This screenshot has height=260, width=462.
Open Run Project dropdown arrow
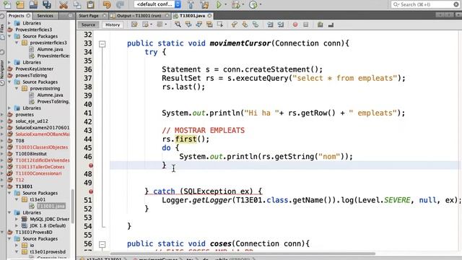tap(226, 4)
